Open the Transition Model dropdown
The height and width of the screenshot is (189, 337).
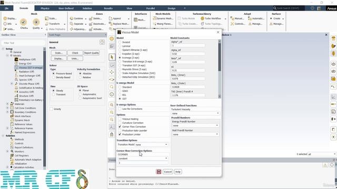(152, 145)
